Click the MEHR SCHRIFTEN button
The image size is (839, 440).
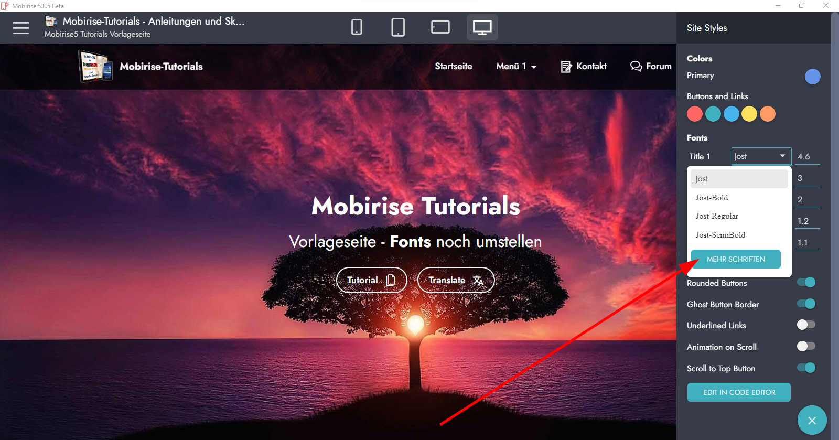click(736, 259)
